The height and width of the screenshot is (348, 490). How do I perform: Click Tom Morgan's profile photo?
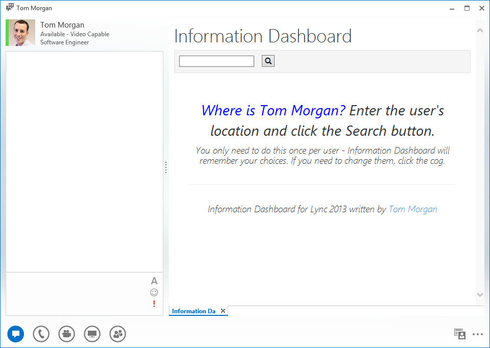coord(22,33)
